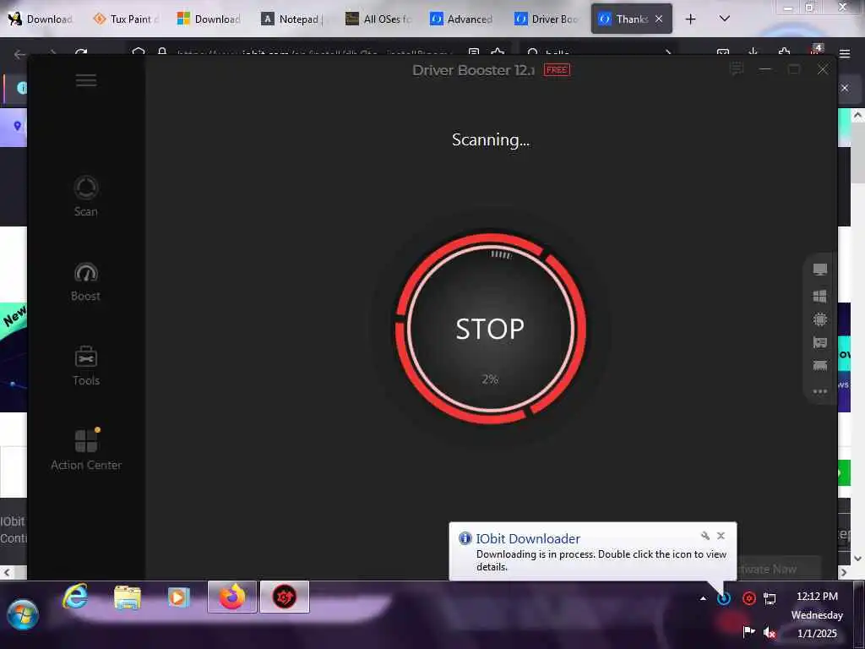The image size is (865, 649).
Task: Open the Boost section in sidebar
Action: click(x=85, y=281)
